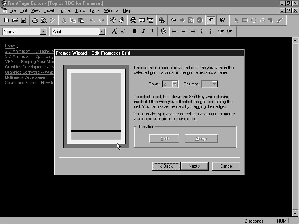Open the Print Preview icon

43,20
